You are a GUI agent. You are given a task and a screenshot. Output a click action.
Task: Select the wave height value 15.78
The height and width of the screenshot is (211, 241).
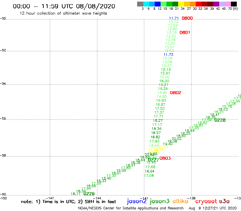point(227,107)
